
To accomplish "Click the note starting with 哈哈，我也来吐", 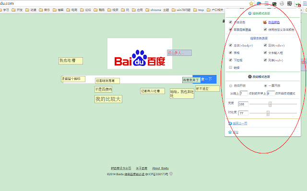I will click(x=182, y=94).
